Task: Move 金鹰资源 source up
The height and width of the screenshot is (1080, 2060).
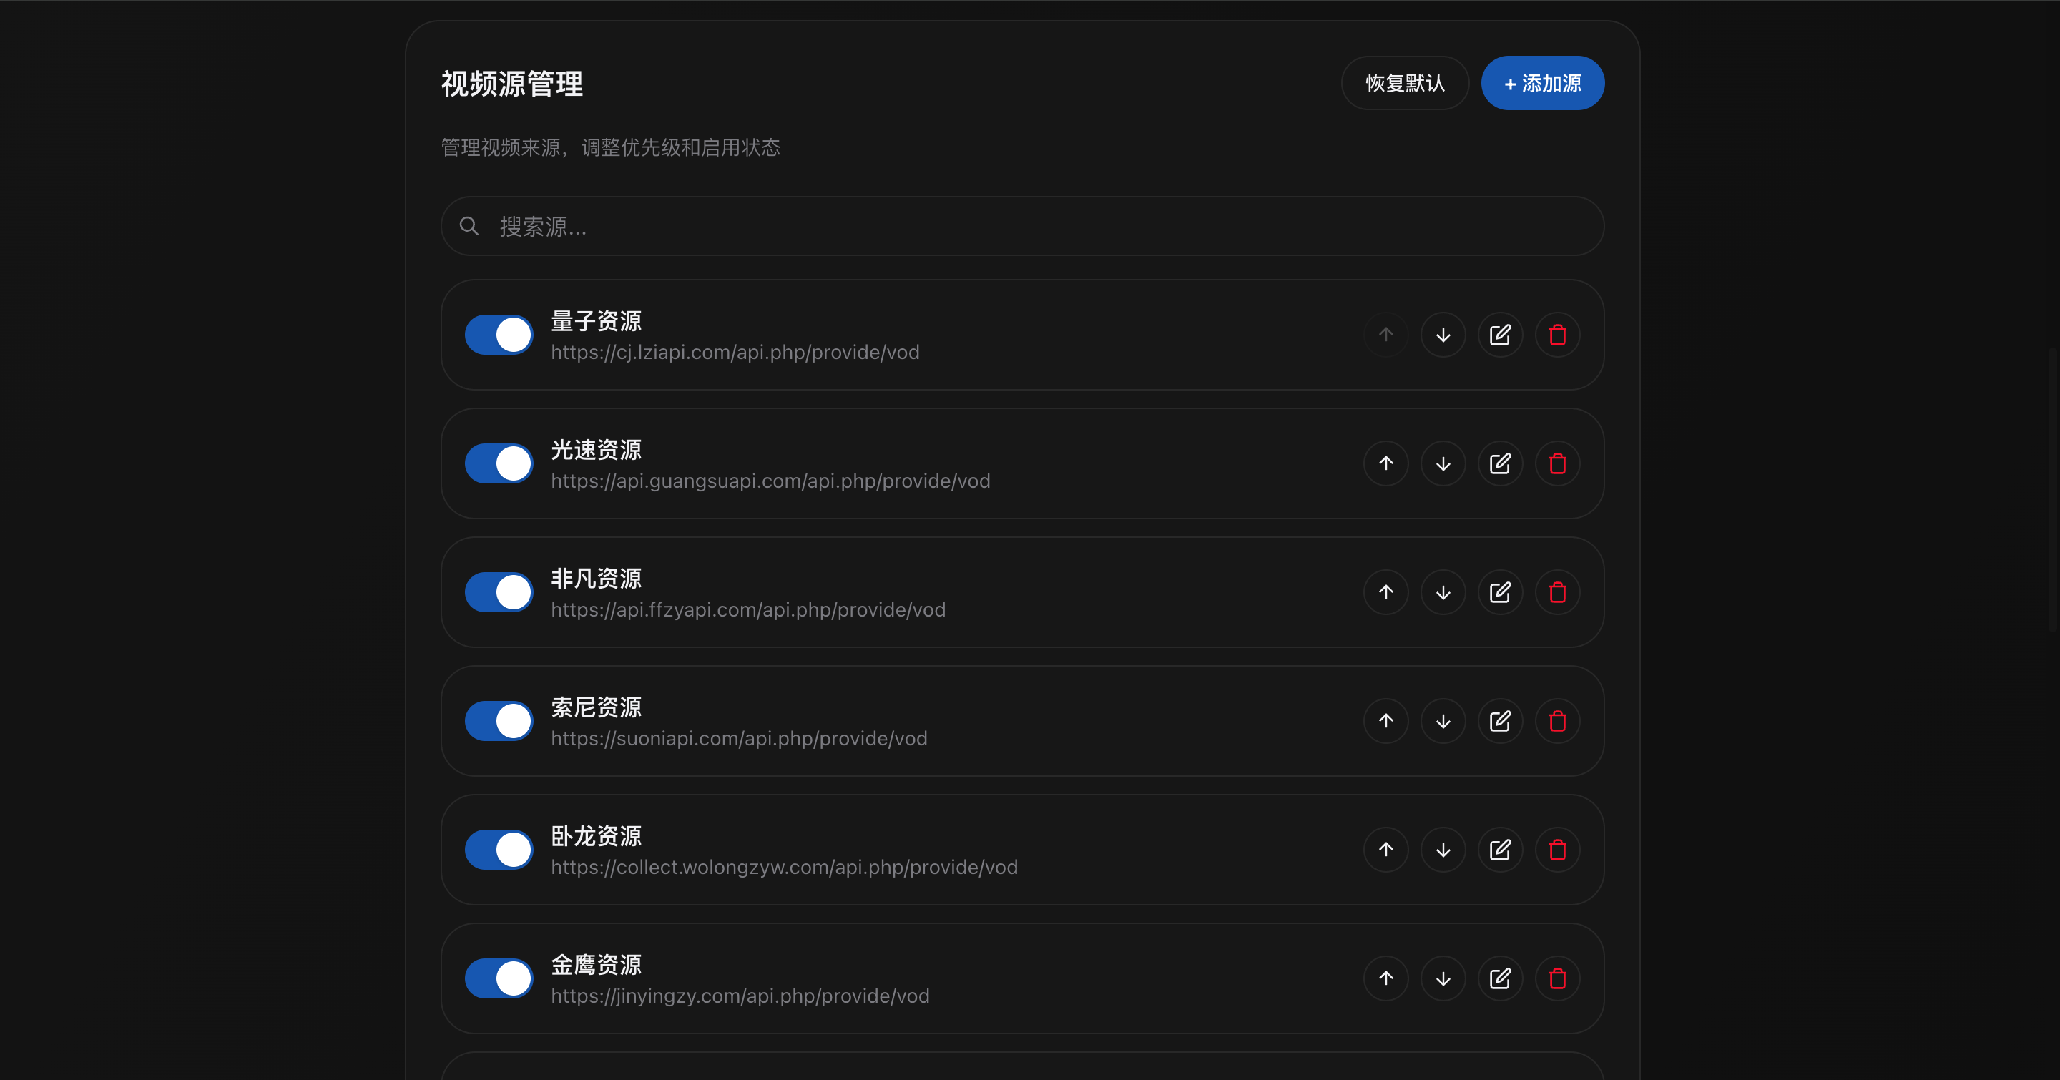Action: 1386,978
